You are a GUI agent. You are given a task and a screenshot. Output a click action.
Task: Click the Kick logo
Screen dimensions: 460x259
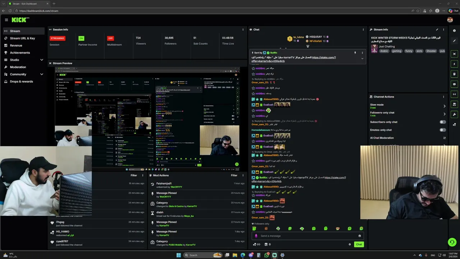[20, 20]
